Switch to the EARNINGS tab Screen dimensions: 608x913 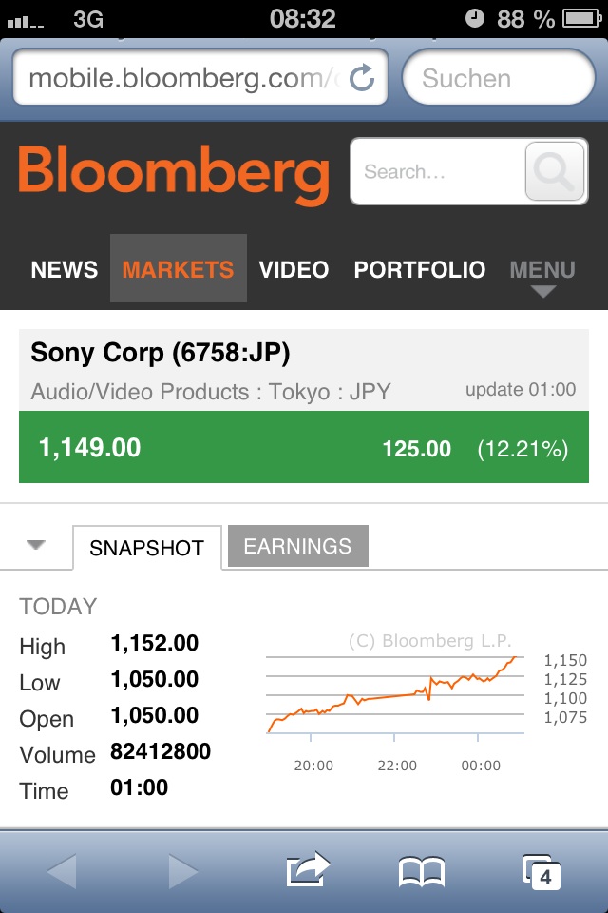click(294, 546)
